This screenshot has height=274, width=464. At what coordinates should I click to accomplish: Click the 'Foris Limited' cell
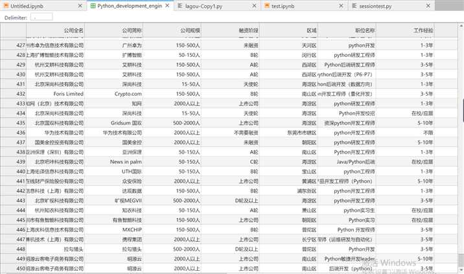55,94
